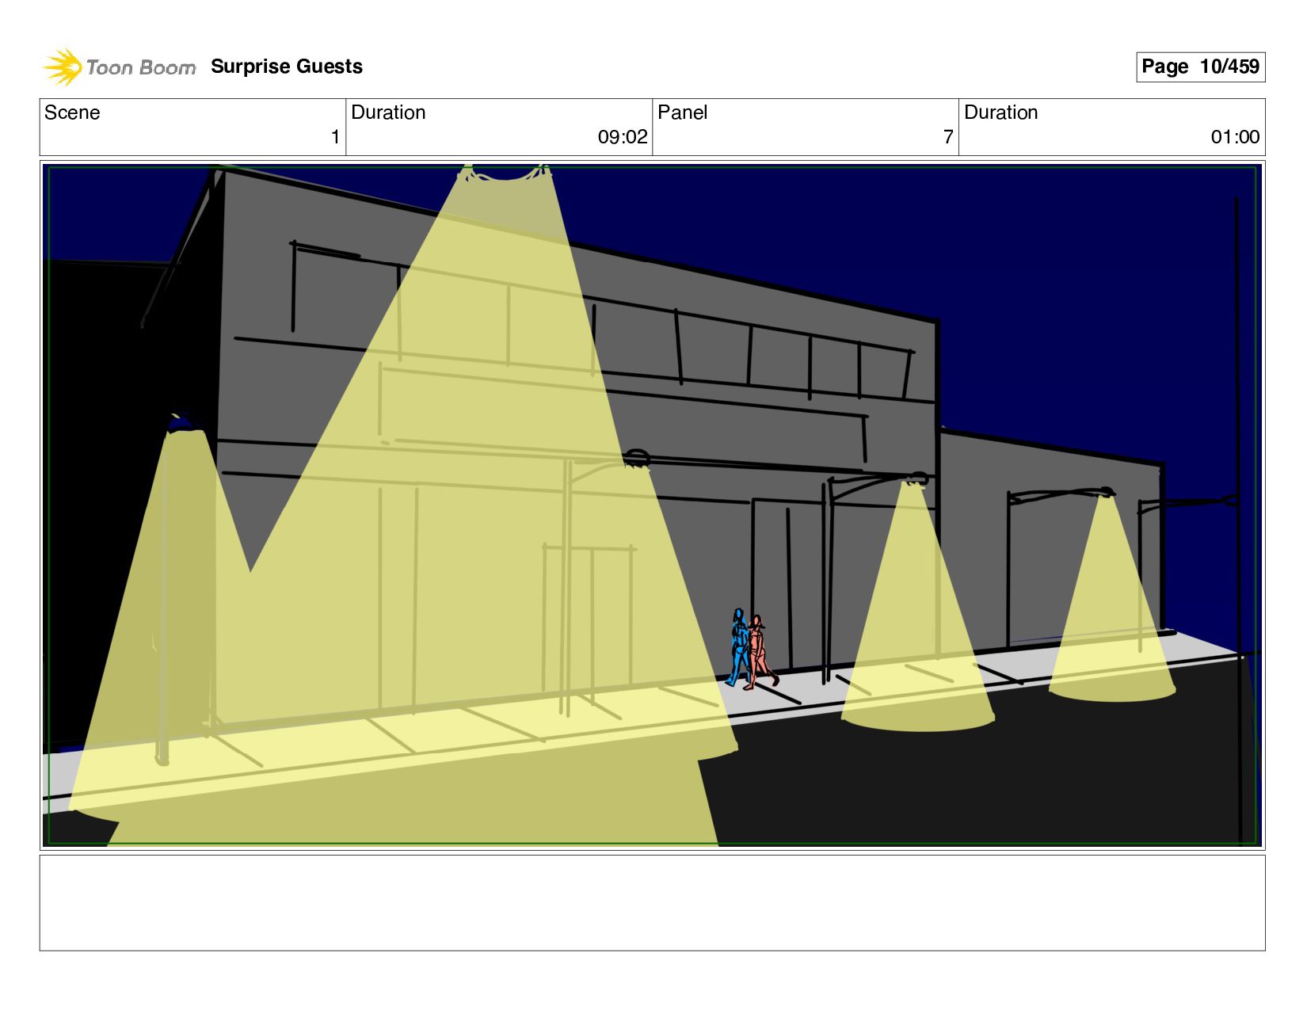Click the scene number '1' value
The height and width of the screenshot is (1010, 1307).
335,137
